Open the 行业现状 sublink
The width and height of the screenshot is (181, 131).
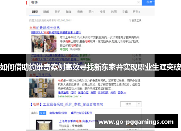pyautogui.click(x=103, y=93)
